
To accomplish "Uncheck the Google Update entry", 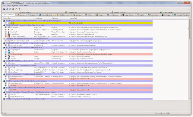I will tap(5, 50).
